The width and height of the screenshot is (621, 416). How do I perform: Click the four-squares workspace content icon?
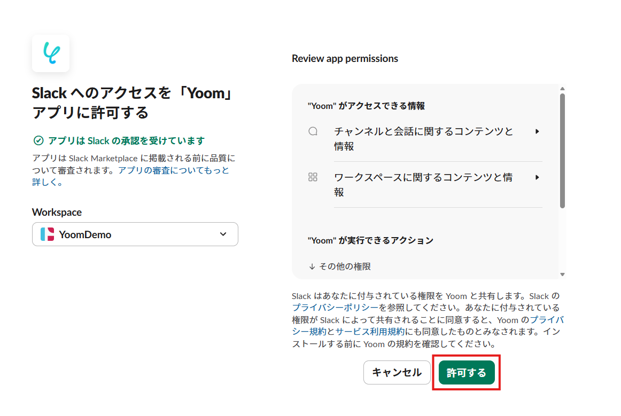tap(313, 177)
